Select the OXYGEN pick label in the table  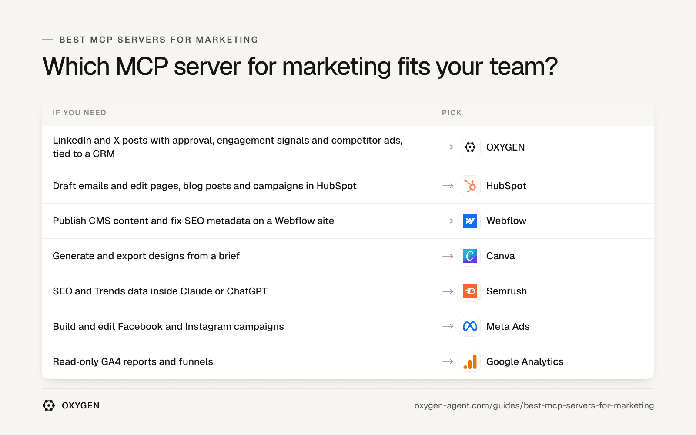pos(505,147)
